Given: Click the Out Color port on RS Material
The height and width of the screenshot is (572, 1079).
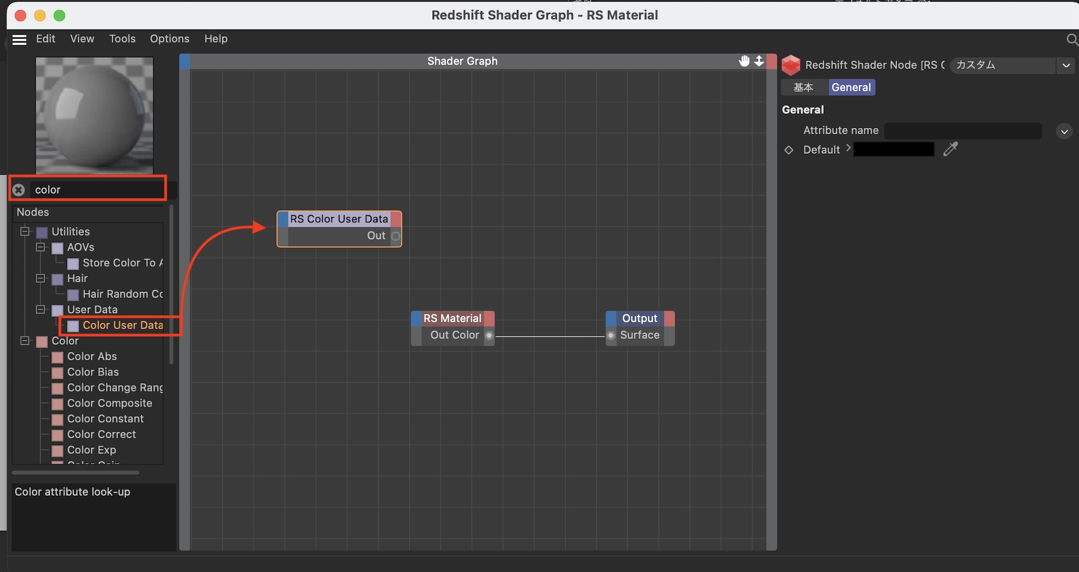Looking at the screenshot, I should tap(489, 336).
